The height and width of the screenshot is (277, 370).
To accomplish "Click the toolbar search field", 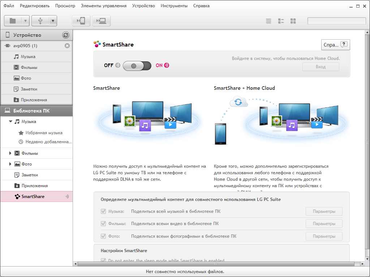I will pos(336,21).
